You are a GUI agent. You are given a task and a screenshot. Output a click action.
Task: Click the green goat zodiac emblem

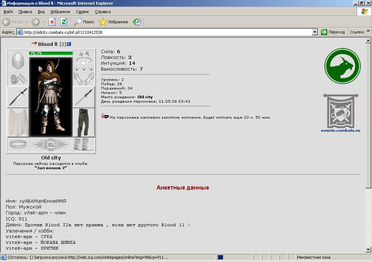(x=342, y=66)
